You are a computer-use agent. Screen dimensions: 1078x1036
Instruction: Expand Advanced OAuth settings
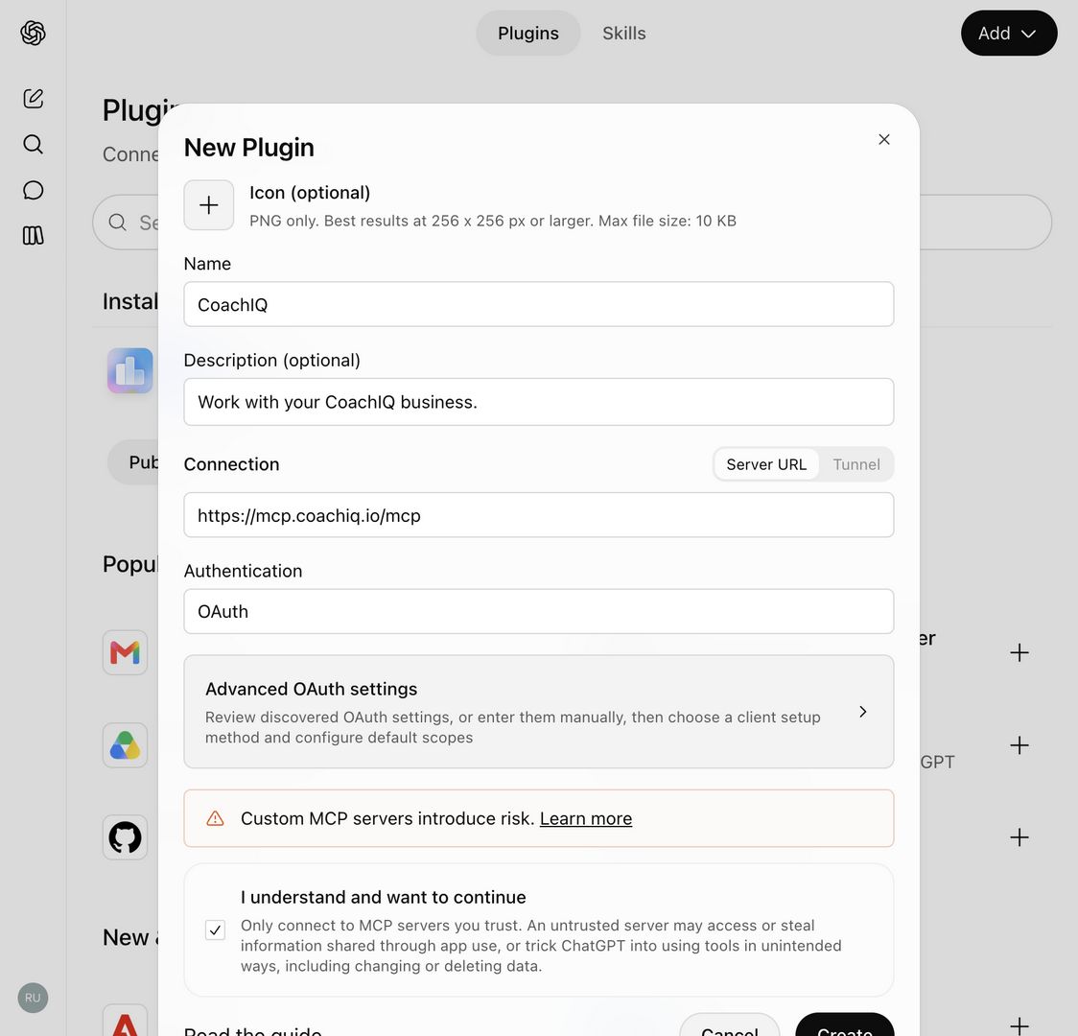538,712
